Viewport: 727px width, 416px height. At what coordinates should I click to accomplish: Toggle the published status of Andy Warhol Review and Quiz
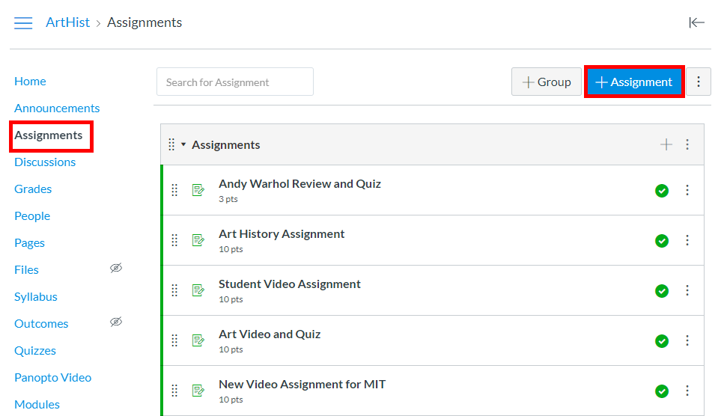tap(661, 191)
